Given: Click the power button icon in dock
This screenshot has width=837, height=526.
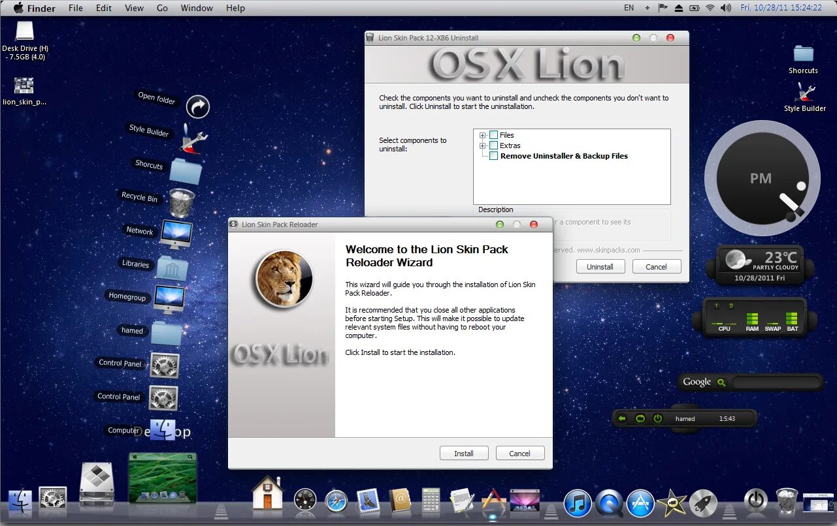Looking at the screenshot, I should (x=756, y=500).
